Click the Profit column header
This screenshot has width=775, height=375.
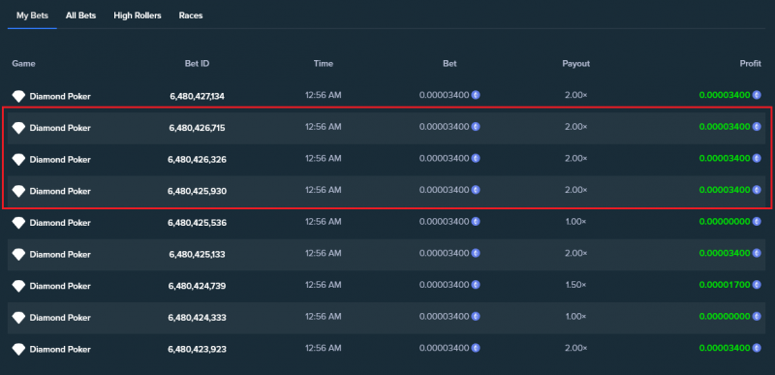point(750,63)
